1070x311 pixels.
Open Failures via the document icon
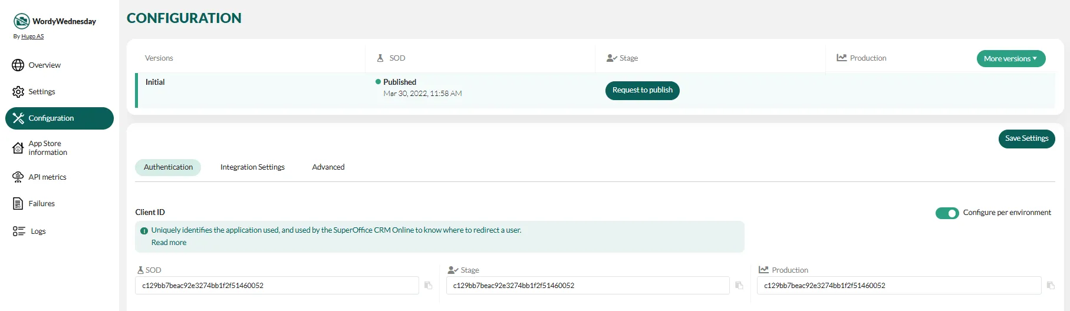pos(18,204)
